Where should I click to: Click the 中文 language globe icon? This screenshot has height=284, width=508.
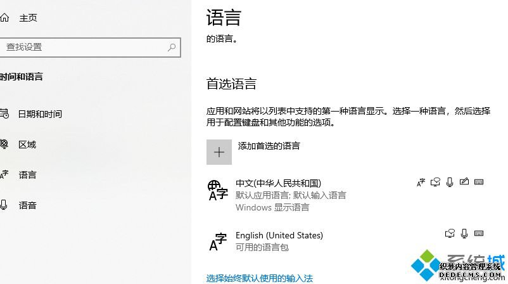tap(218, 191)
